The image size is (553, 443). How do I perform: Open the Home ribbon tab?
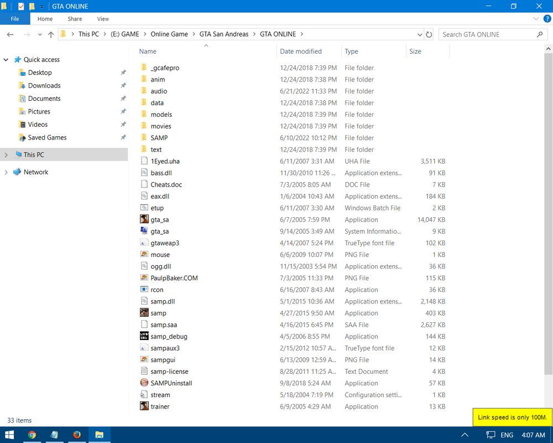click(x=45, y=19)
